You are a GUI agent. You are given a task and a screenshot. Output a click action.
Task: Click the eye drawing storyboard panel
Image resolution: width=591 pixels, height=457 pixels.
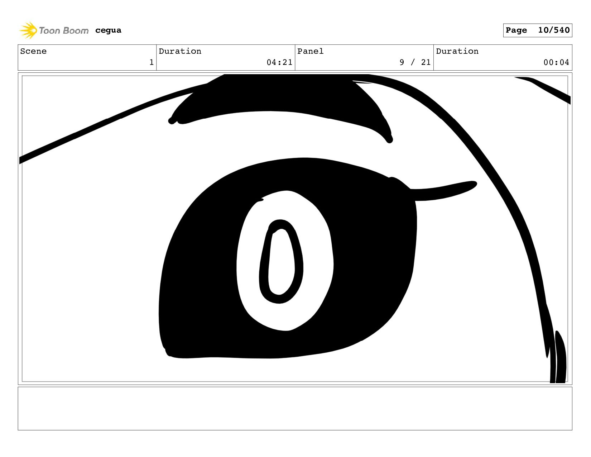tap(295, 229)
